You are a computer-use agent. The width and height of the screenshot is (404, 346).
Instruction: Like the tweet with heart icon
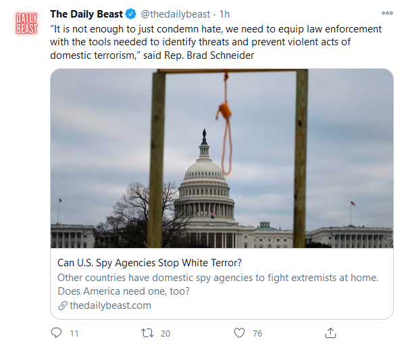[x=239, y=333]
